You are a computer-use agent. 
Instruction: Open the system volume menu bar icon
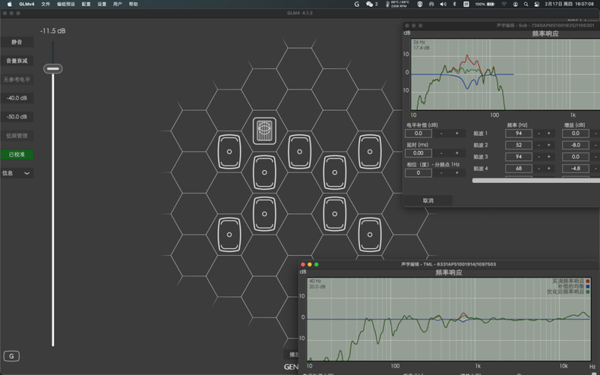[443, 4]
